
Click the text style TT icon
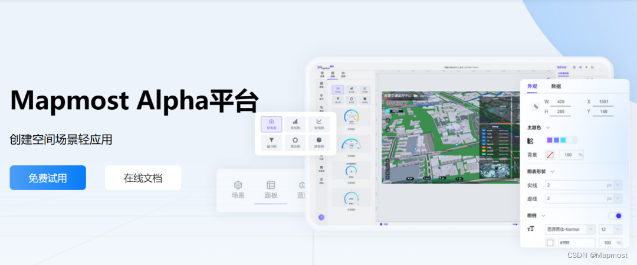tap(531, 229)
